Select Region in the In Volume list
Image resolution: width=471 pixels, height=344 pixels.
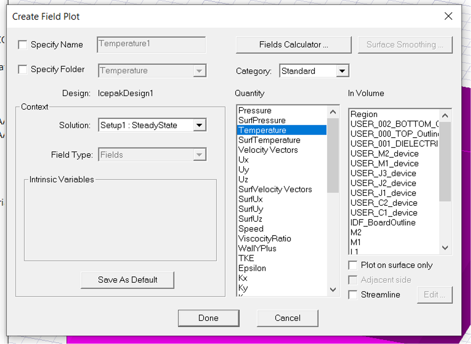click(364, 114)
